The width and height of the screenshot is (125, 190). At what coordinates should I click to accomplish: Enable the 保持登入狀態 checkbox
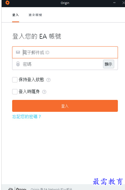[x=15, y=80]
